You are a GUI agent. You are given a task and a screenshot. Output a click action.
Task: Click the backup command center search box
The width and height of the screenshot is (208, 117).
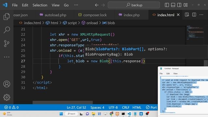click(x=134, y=5)
